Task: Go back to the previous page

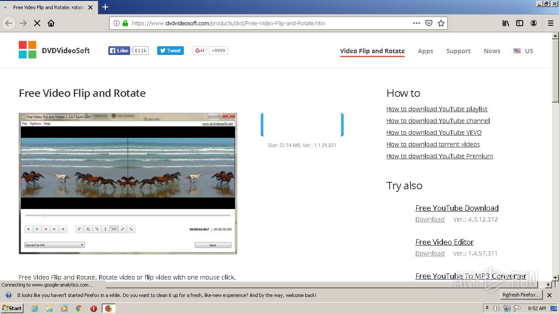Action: coord(9,23)
